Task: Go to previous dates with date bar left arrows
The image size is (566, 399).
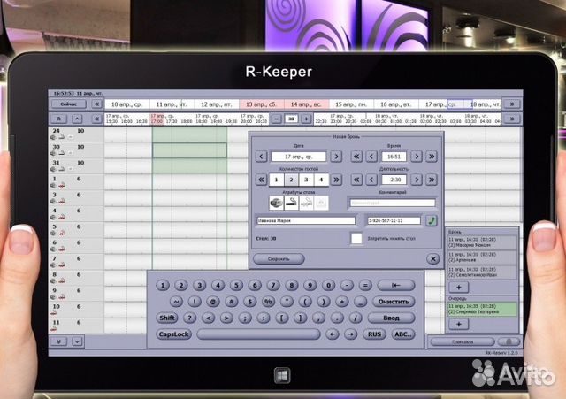Action: pyautogui.click(x=96, y=104)
